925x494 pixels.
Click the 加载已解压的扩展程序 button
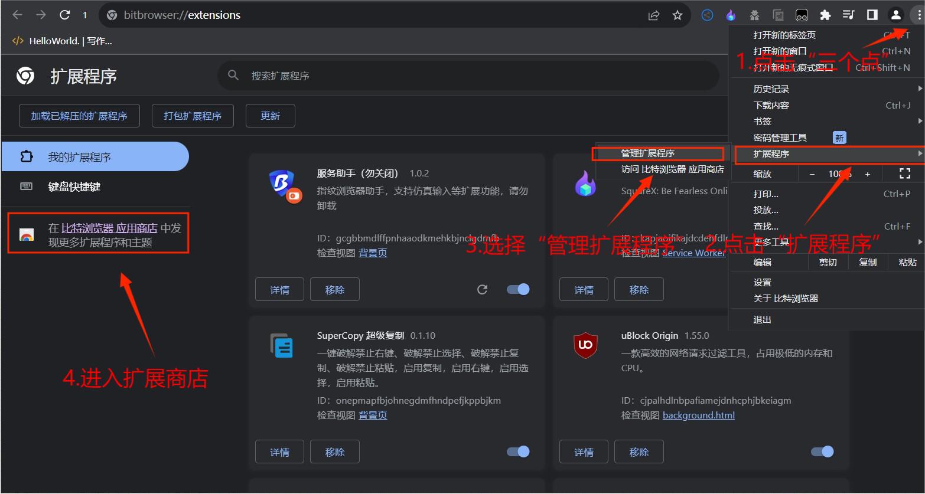click(79, 116)
